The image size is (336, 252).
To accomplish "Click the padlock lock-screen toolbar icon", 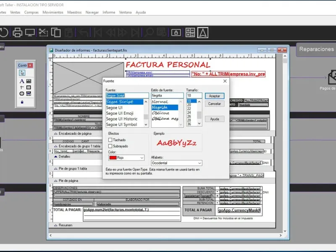I will pyautogui.click(x=176, y=33).
